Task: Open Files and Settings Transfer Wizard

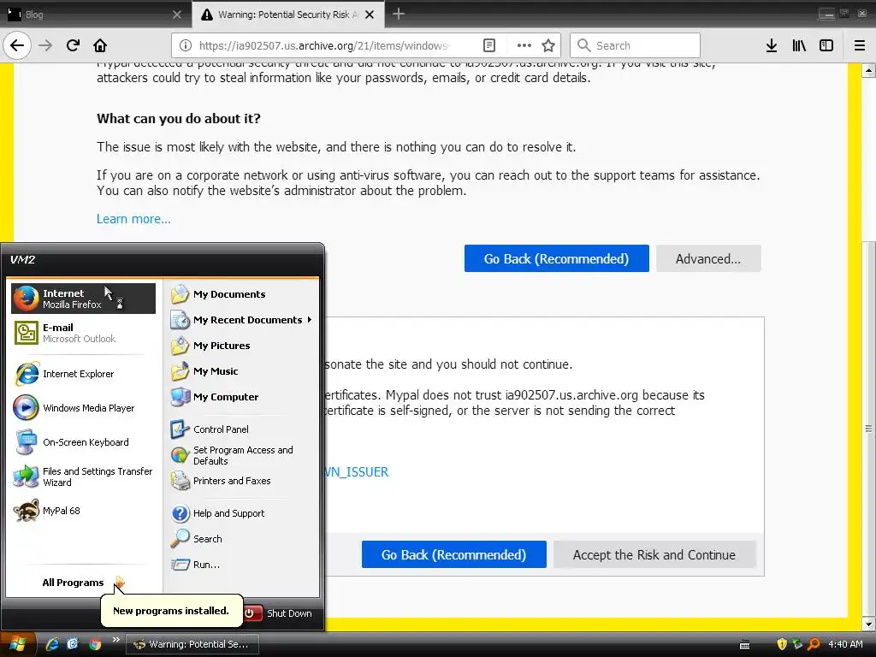Action: pos(83,476)
